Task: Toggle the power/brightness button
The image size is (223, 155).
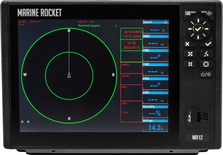Action: pos(206,75)
